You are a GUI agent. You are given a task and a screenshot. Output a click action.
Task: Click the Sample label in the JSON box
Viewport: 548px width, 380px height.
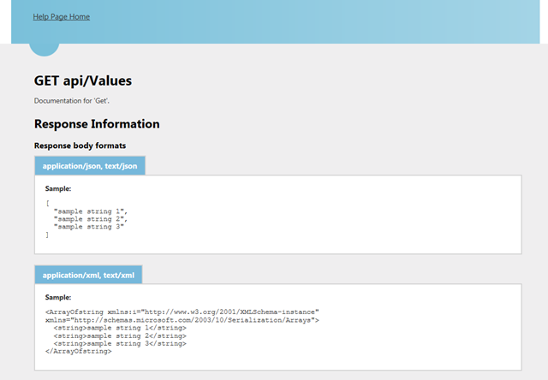58,188
